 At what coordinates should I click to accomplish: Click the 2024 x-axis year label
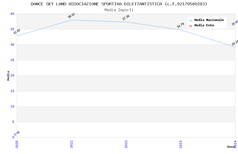point(235,144)
